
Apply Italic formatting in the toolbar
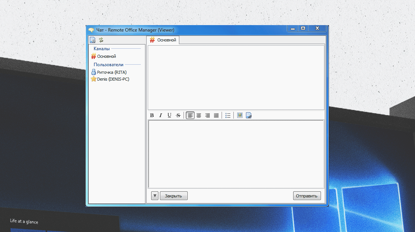point(161,115)
